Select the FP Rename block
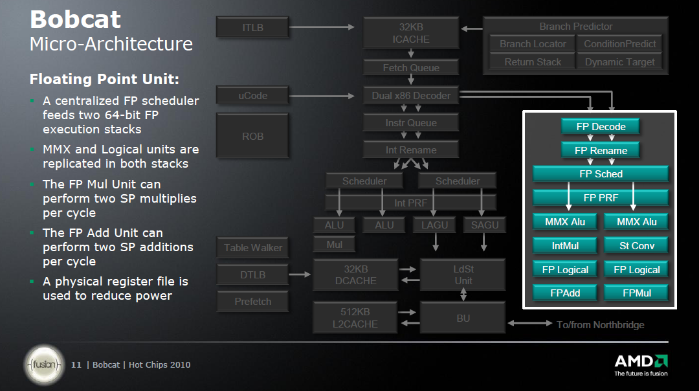Image resolution: width=699 pixels, height=391 pixels. tap(600, 151)
